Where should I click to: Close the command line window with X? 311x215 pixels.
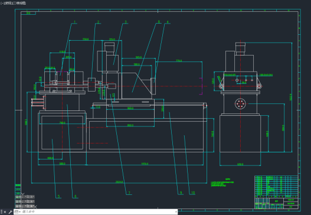tap(5, 212)
